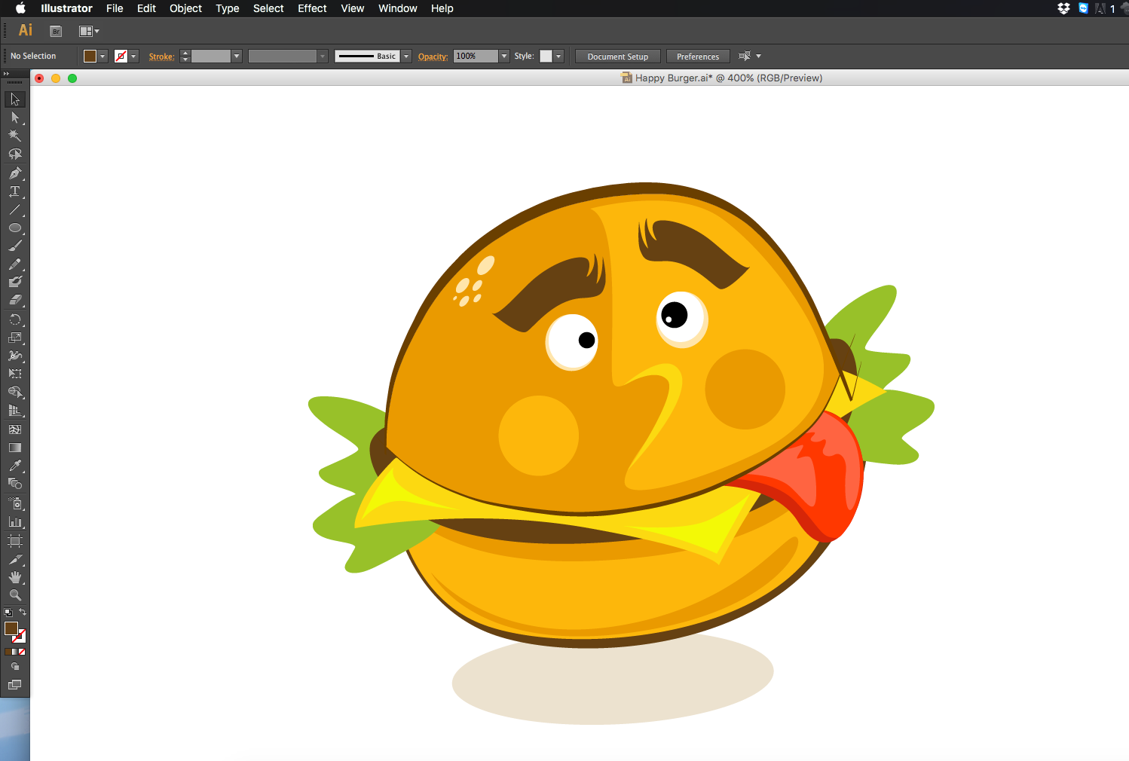
Task: Open the Effect menu
Action: point(312,8)
